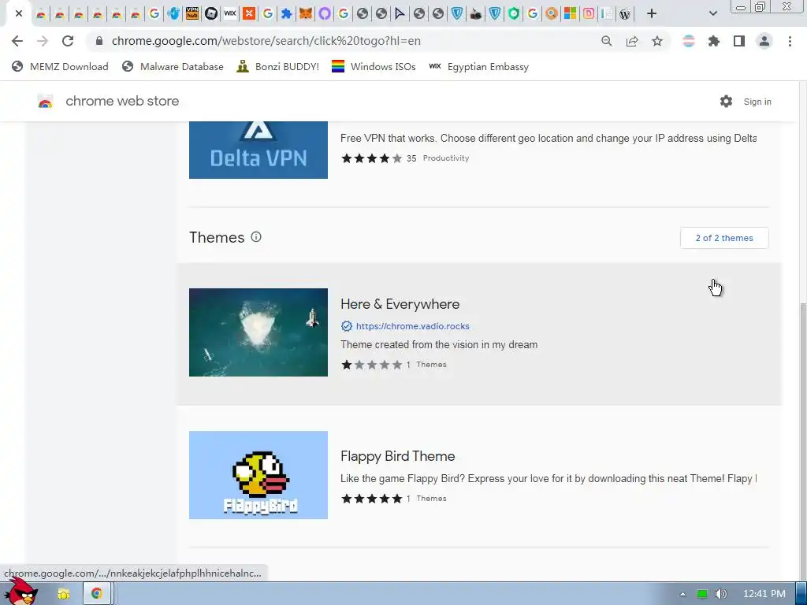Open the cursor arrow icon tab

[x=400, y=13]
